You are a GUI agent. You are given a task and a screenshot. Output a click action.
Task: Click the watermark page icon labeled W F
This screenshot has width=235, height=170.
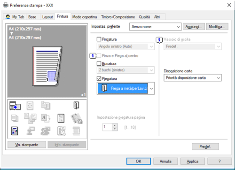pos(61,118)
